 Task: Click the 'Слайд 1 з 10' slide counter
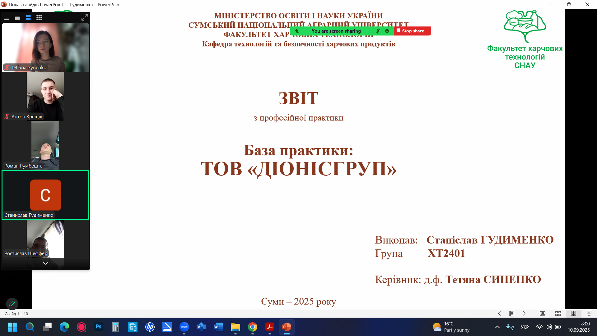click(x=16, y=314)
